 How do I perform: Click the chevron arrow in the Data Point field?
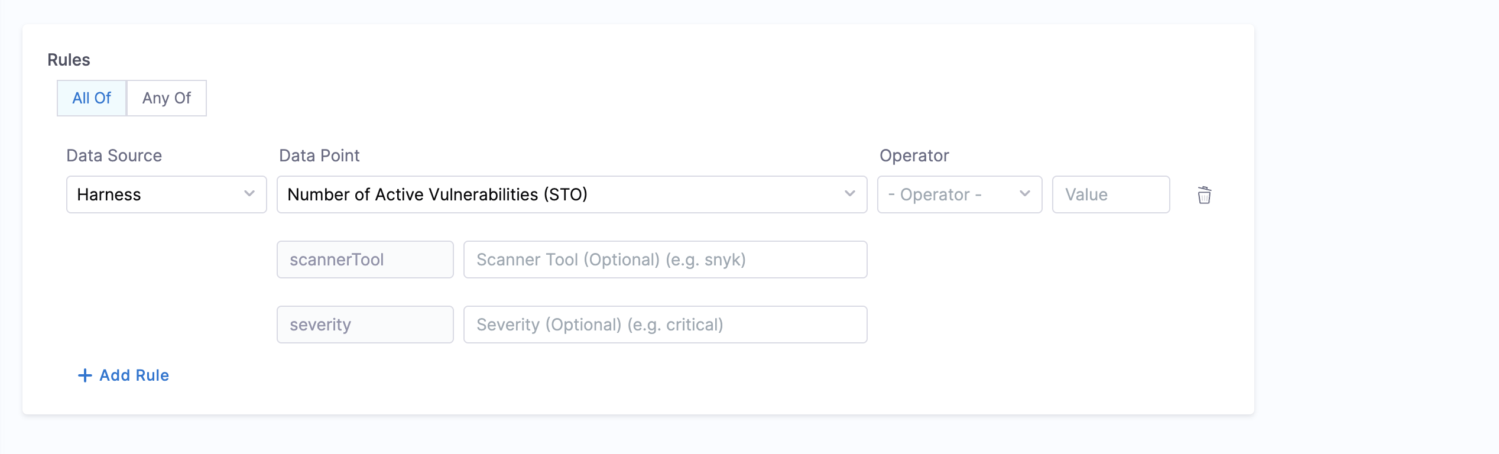(850, 194)
